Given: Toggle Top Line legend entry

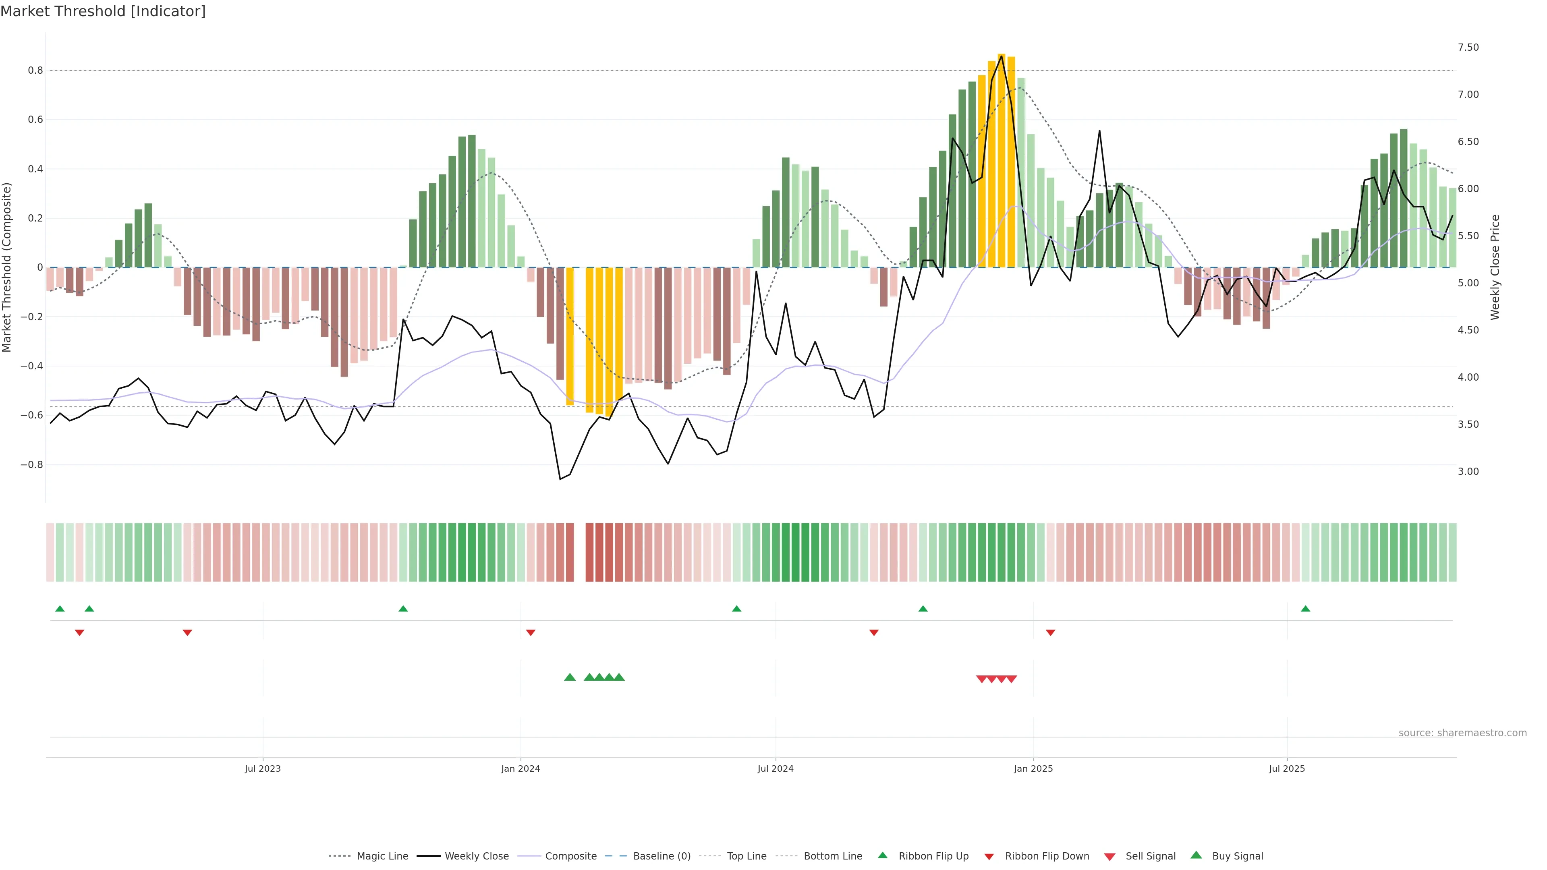Looking at the screenshot, I should pos(747,856).
